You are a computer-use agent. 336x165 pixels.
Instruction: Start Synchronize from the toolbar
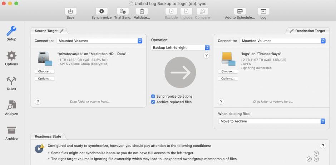click(102, 11)
